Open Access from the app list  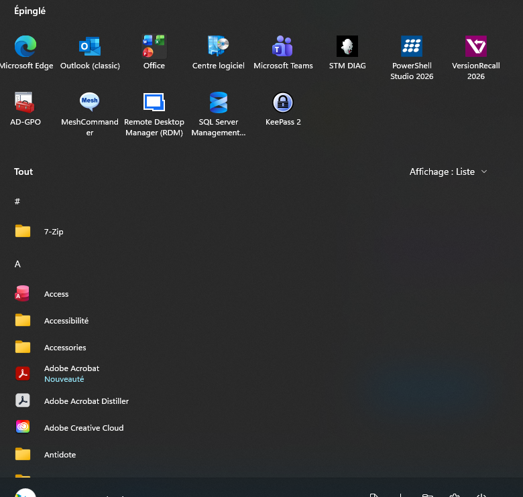click(x=42, y=294)
